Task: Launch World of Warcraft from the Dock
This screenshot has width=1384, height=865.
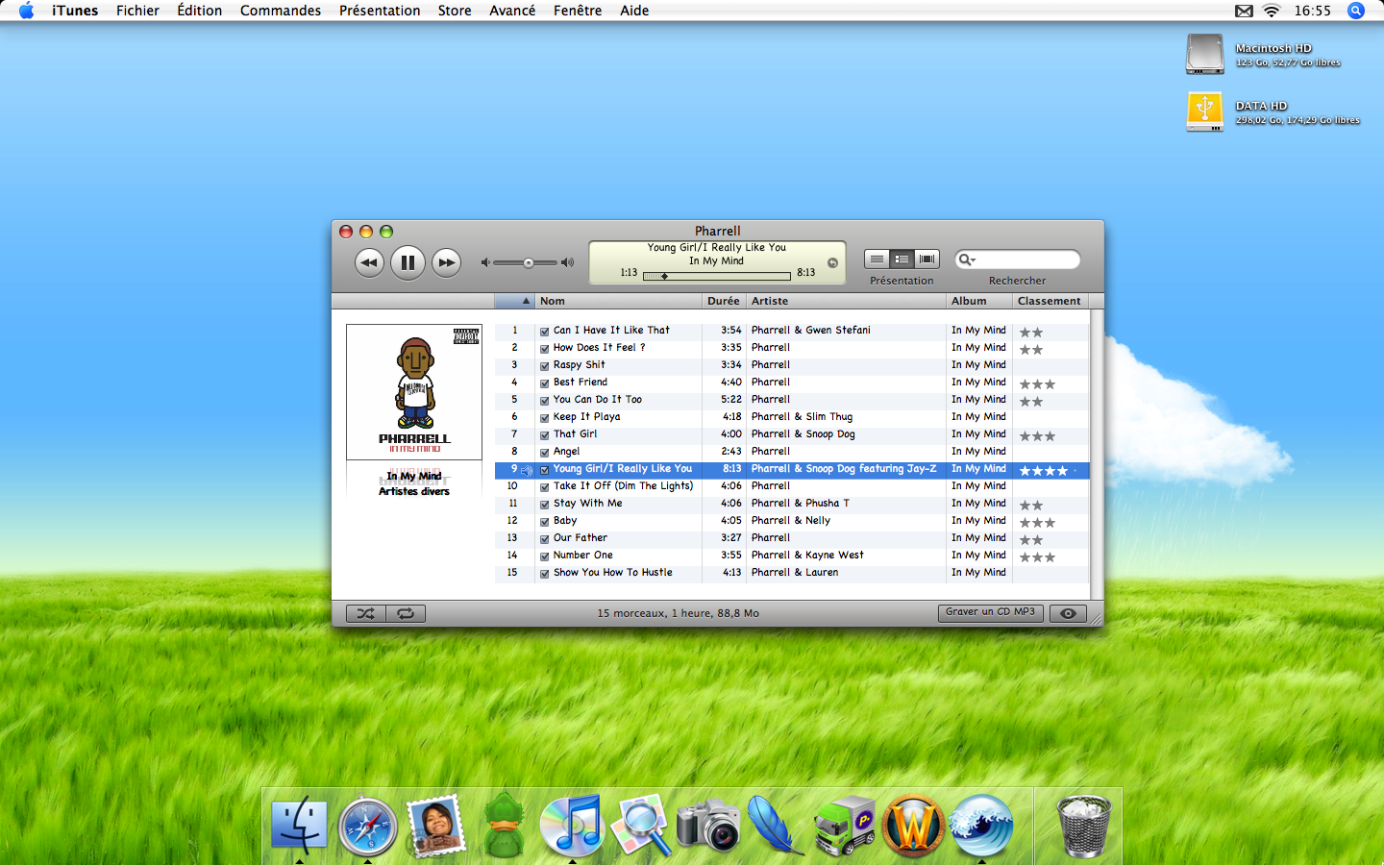Action: point(913,826)
